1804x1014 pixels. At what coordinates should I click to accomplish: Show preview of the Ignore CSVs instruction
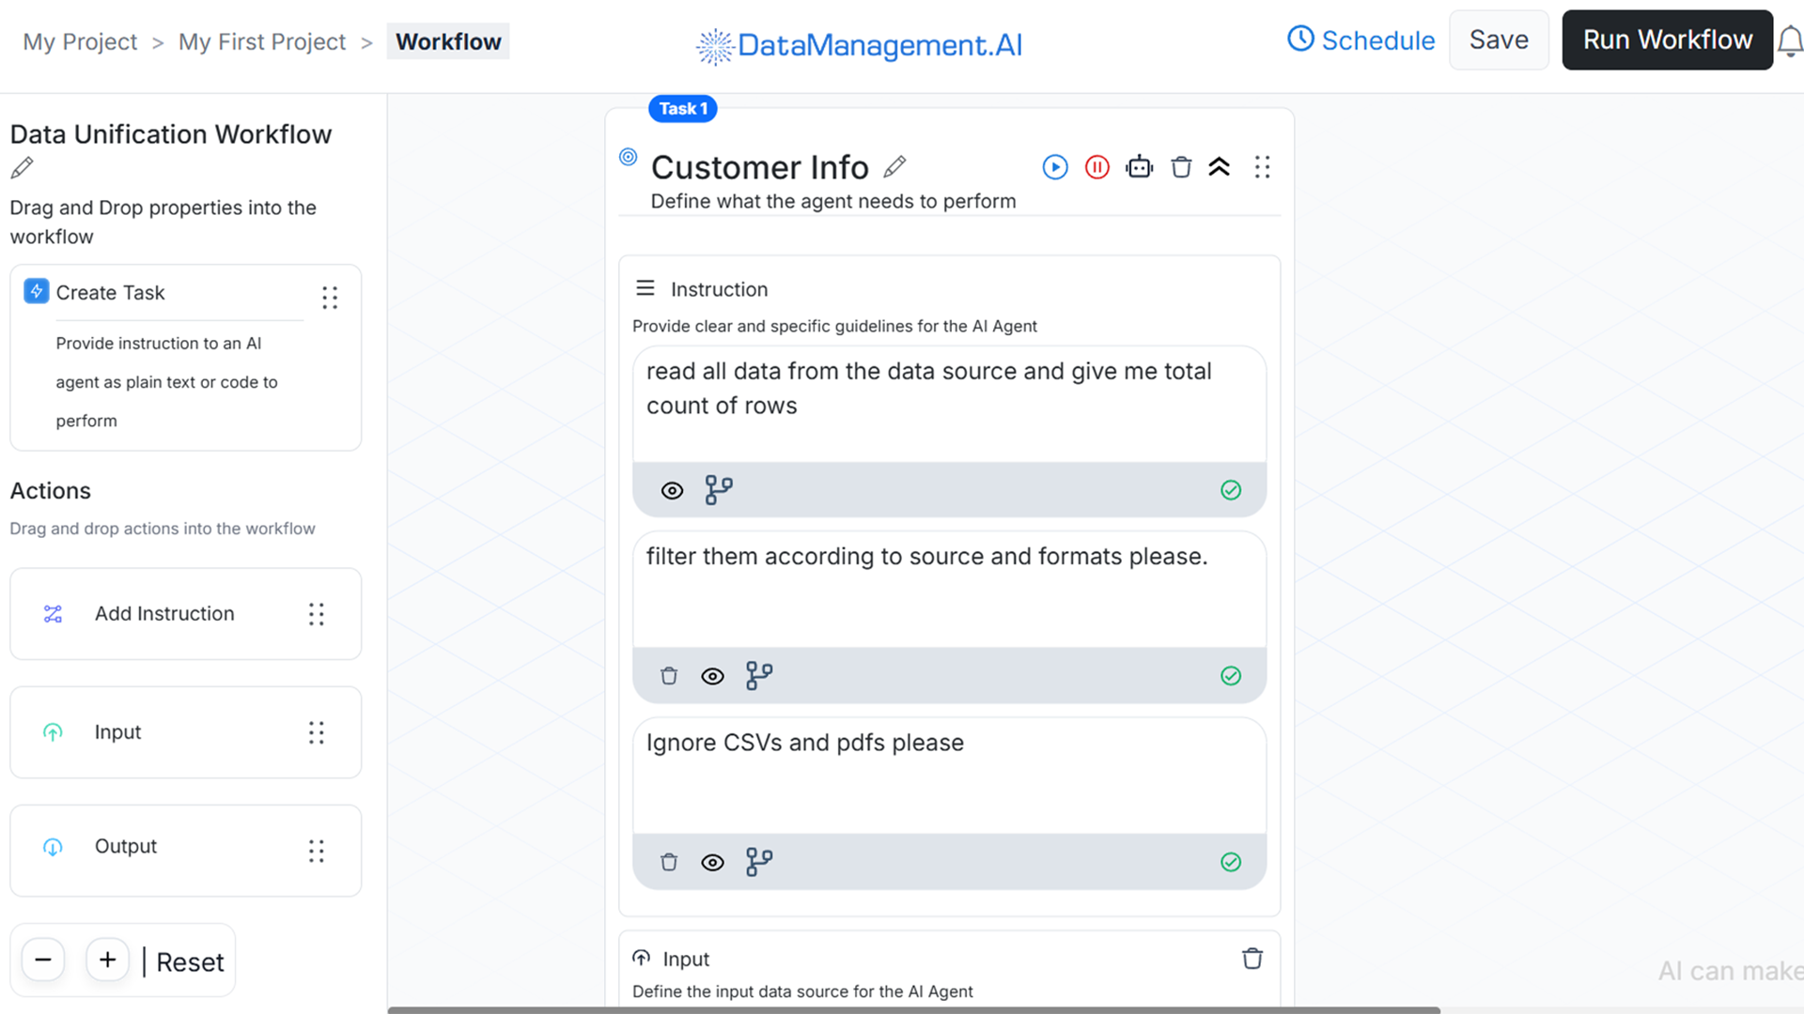click(712, 861)
